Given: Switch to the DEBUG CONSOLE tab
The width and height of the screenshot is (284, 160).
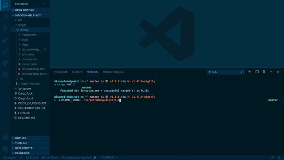Looking at the screenshot, I should 114,72.
